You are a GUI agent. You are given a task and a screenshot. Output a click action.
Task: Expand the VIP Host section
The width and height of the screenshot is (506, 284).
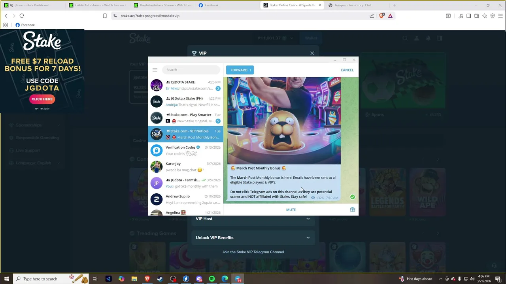point(253,219)
